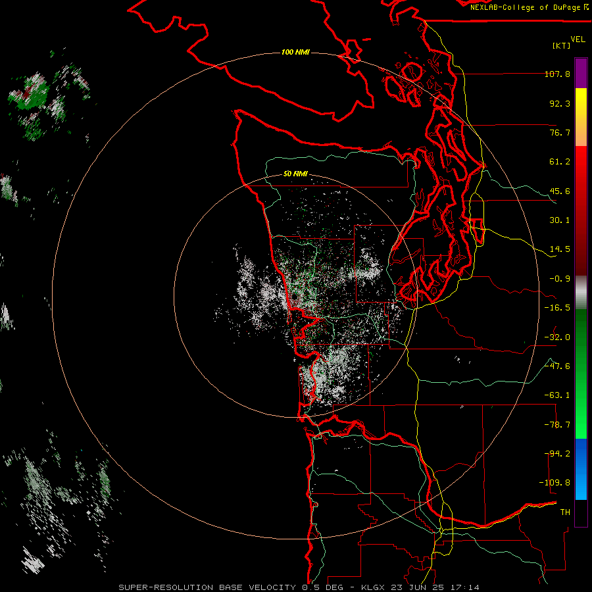Click the 100 NMI range ring label
This screenshot has width=592, height=592.
coord(295,52)
